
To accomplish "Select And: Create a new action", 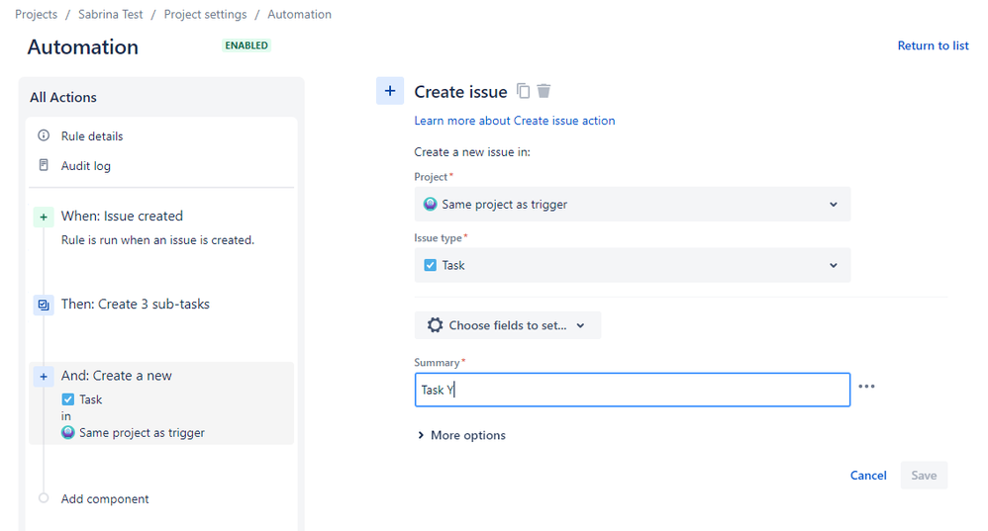I will 116,376.
